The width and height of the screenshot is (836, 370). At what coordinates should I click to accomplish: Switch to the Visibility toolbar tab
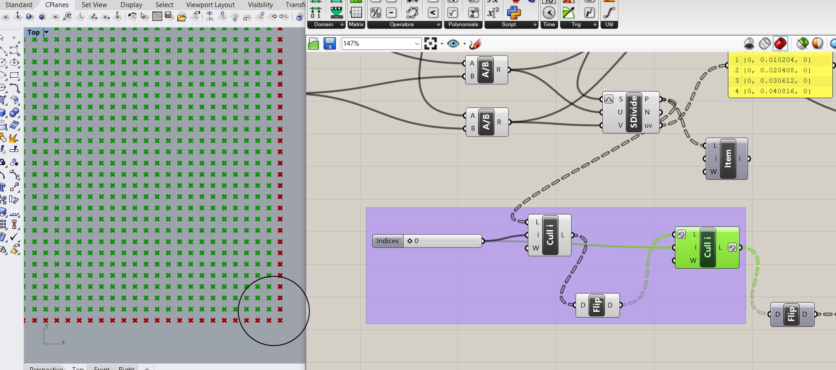(260, 4)
